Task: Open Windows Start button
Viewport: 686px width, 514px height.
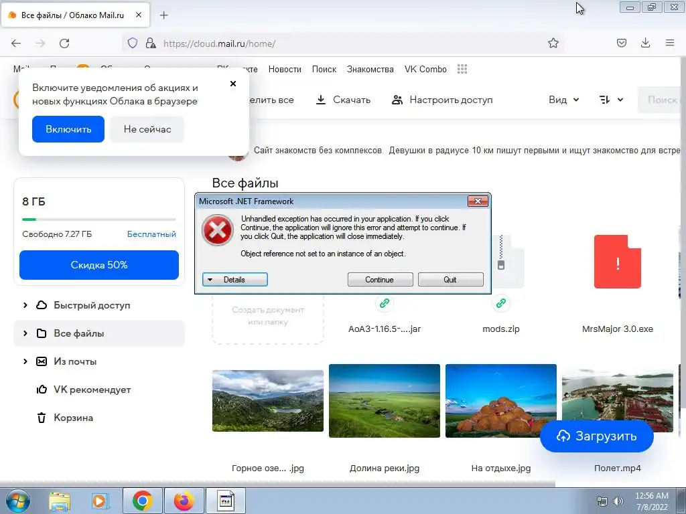Action: (18, 501)
